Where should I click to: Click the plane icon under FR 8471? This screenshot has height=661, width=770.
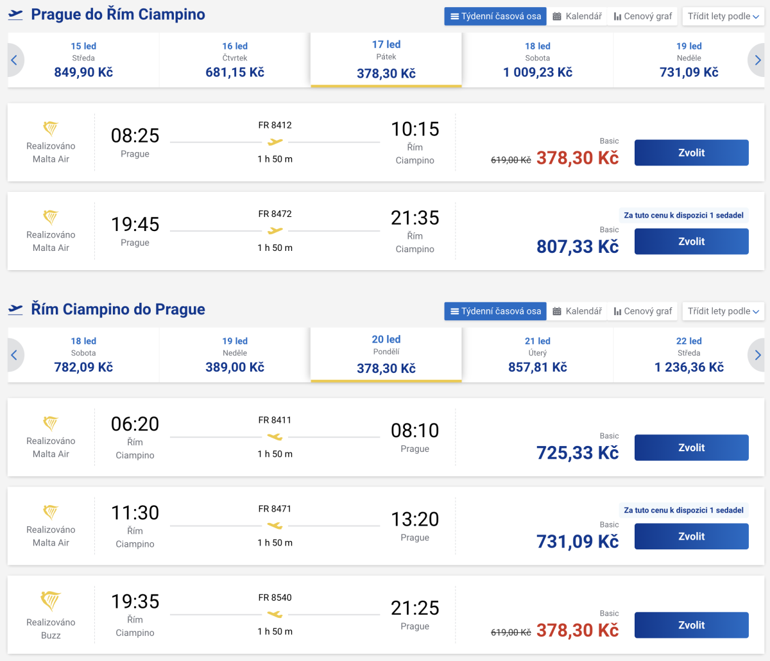[275, 526]
